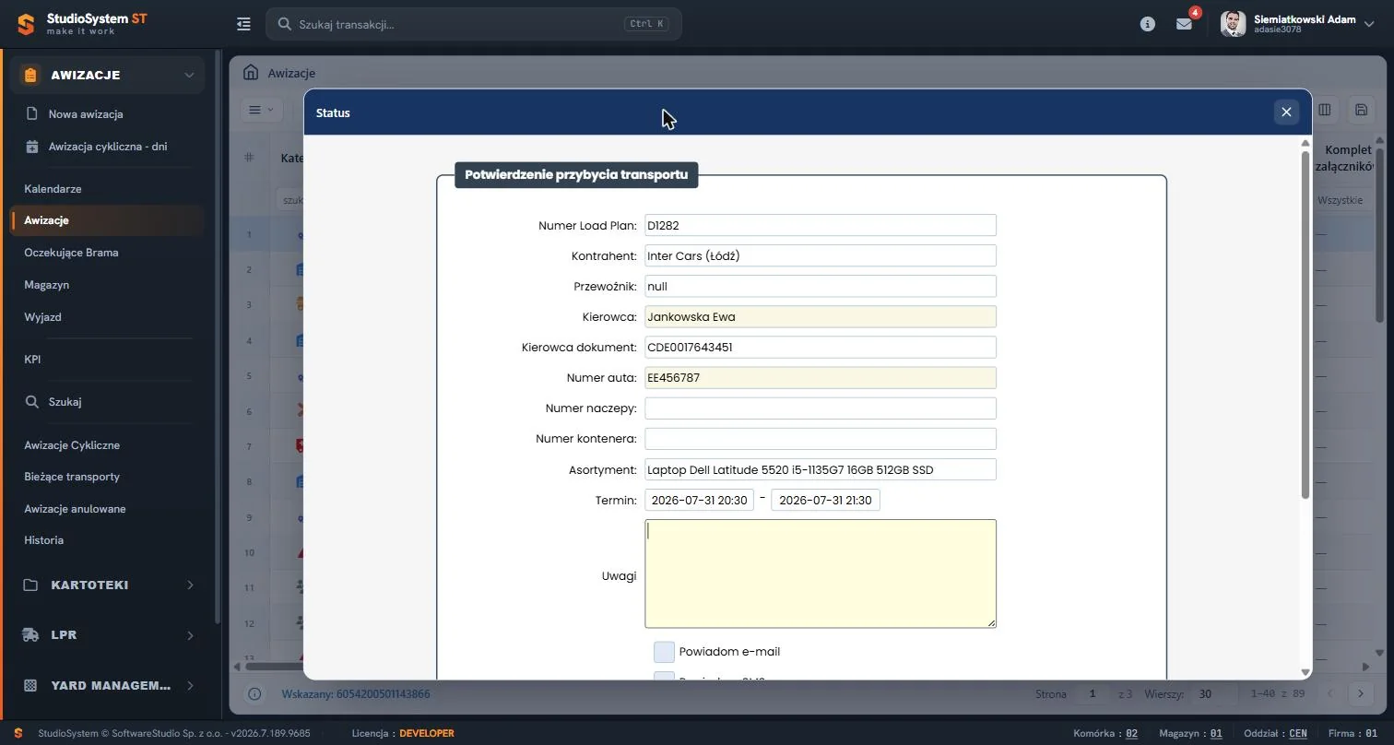
Task: Click the Szukaj magnifier icon in the sidebar
Action: point(32,402)
